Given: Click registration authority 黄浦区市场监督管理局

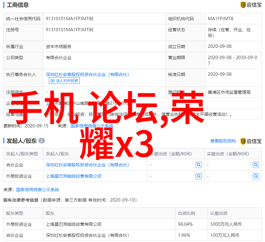Looking at the screenshot, I should coord(229,92).
